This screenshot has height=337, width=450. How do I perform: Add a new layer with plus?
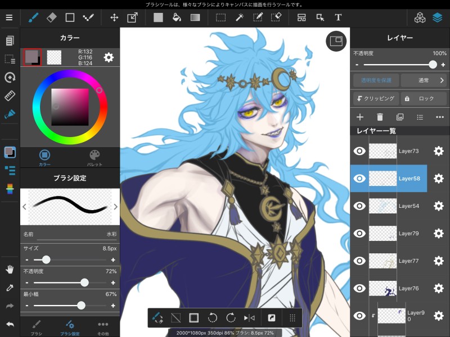coord(360,117)
